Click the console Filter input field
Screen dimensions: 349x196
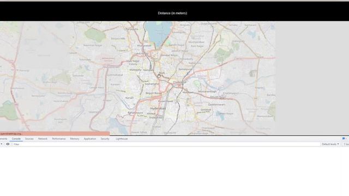[166, 144]
